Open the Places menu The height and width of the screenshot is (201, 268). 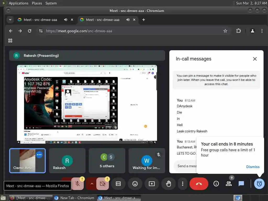pyautogui.click(x=37, y=3)
